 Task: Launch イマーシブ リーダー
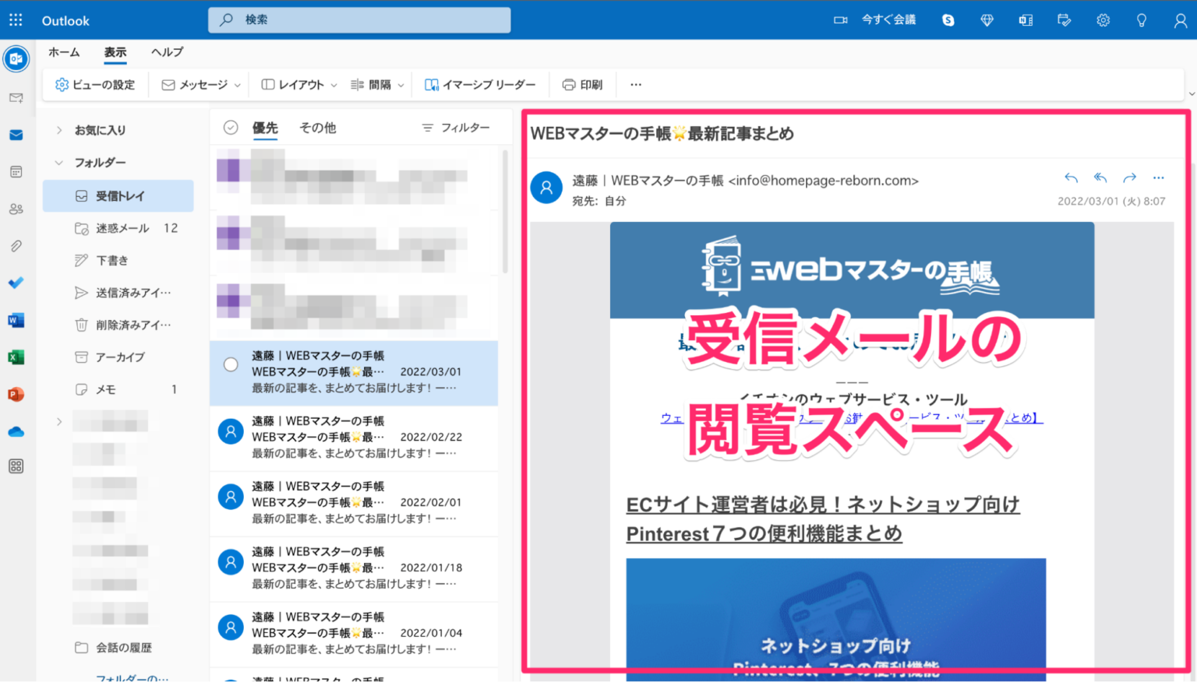[480, 85]
